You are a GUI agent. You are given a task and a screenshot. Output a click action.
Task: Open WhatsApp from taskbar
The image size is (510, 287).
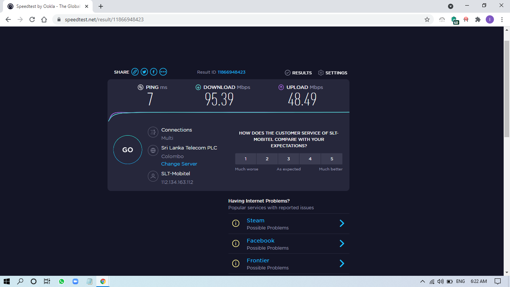pos(62,281)
